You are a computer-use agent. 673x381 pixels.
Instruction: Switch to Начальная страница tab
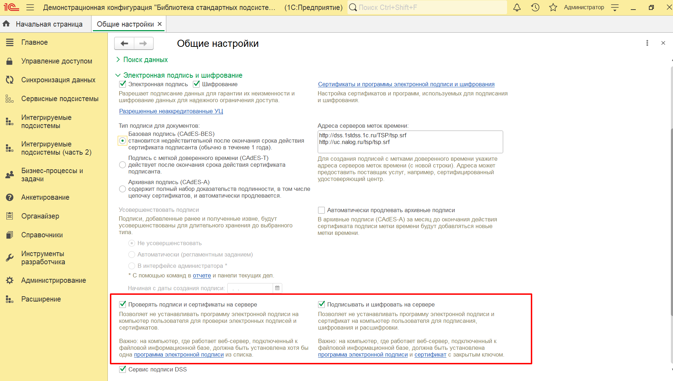pyautogui.click(x=49, y=24)
